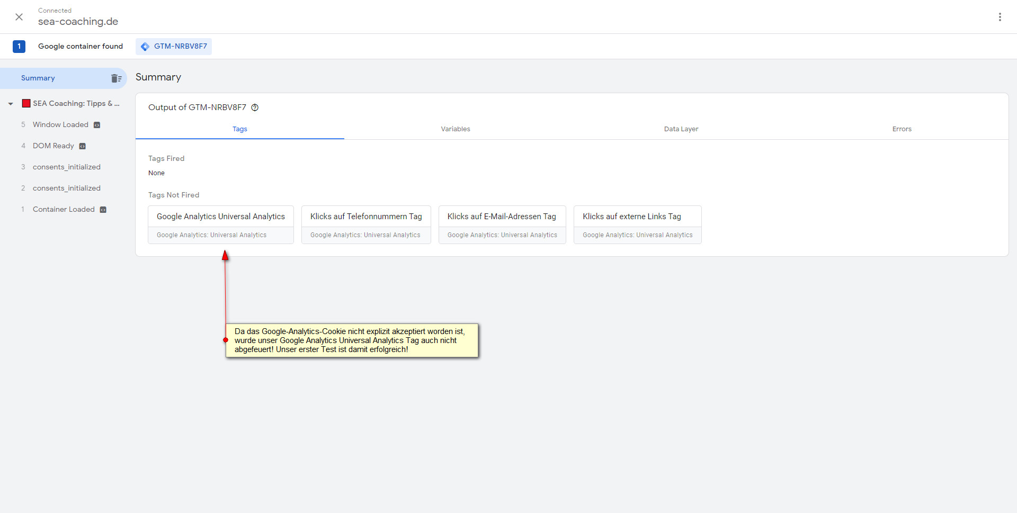Open the Klicks auf externe Links Tag card
This screenshot has height=513, width=1017.
tap(638, 224)
